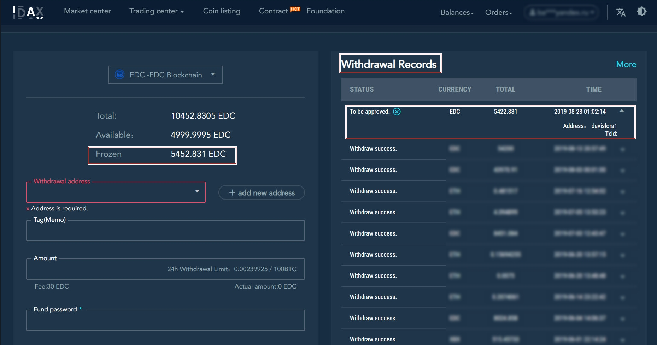This screenshot has height=345, width=657.
Task: Click the timestamp 2019-08-28 01:02:14
Action: point(580,112)
